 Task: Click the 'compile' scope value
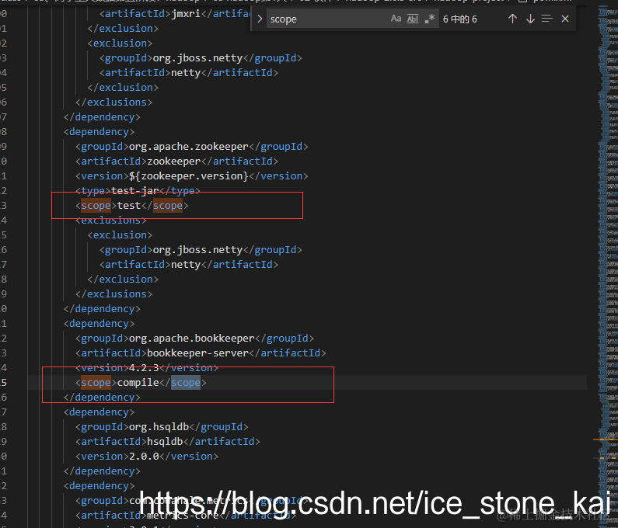(138, 382)
